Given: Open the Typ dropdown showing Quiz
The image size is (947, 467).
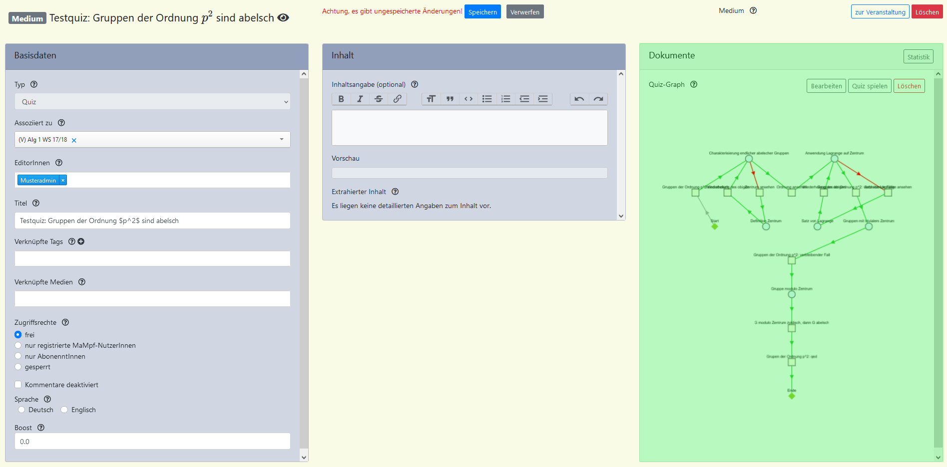Looking at the screenshot, I should tap(152, 102).
